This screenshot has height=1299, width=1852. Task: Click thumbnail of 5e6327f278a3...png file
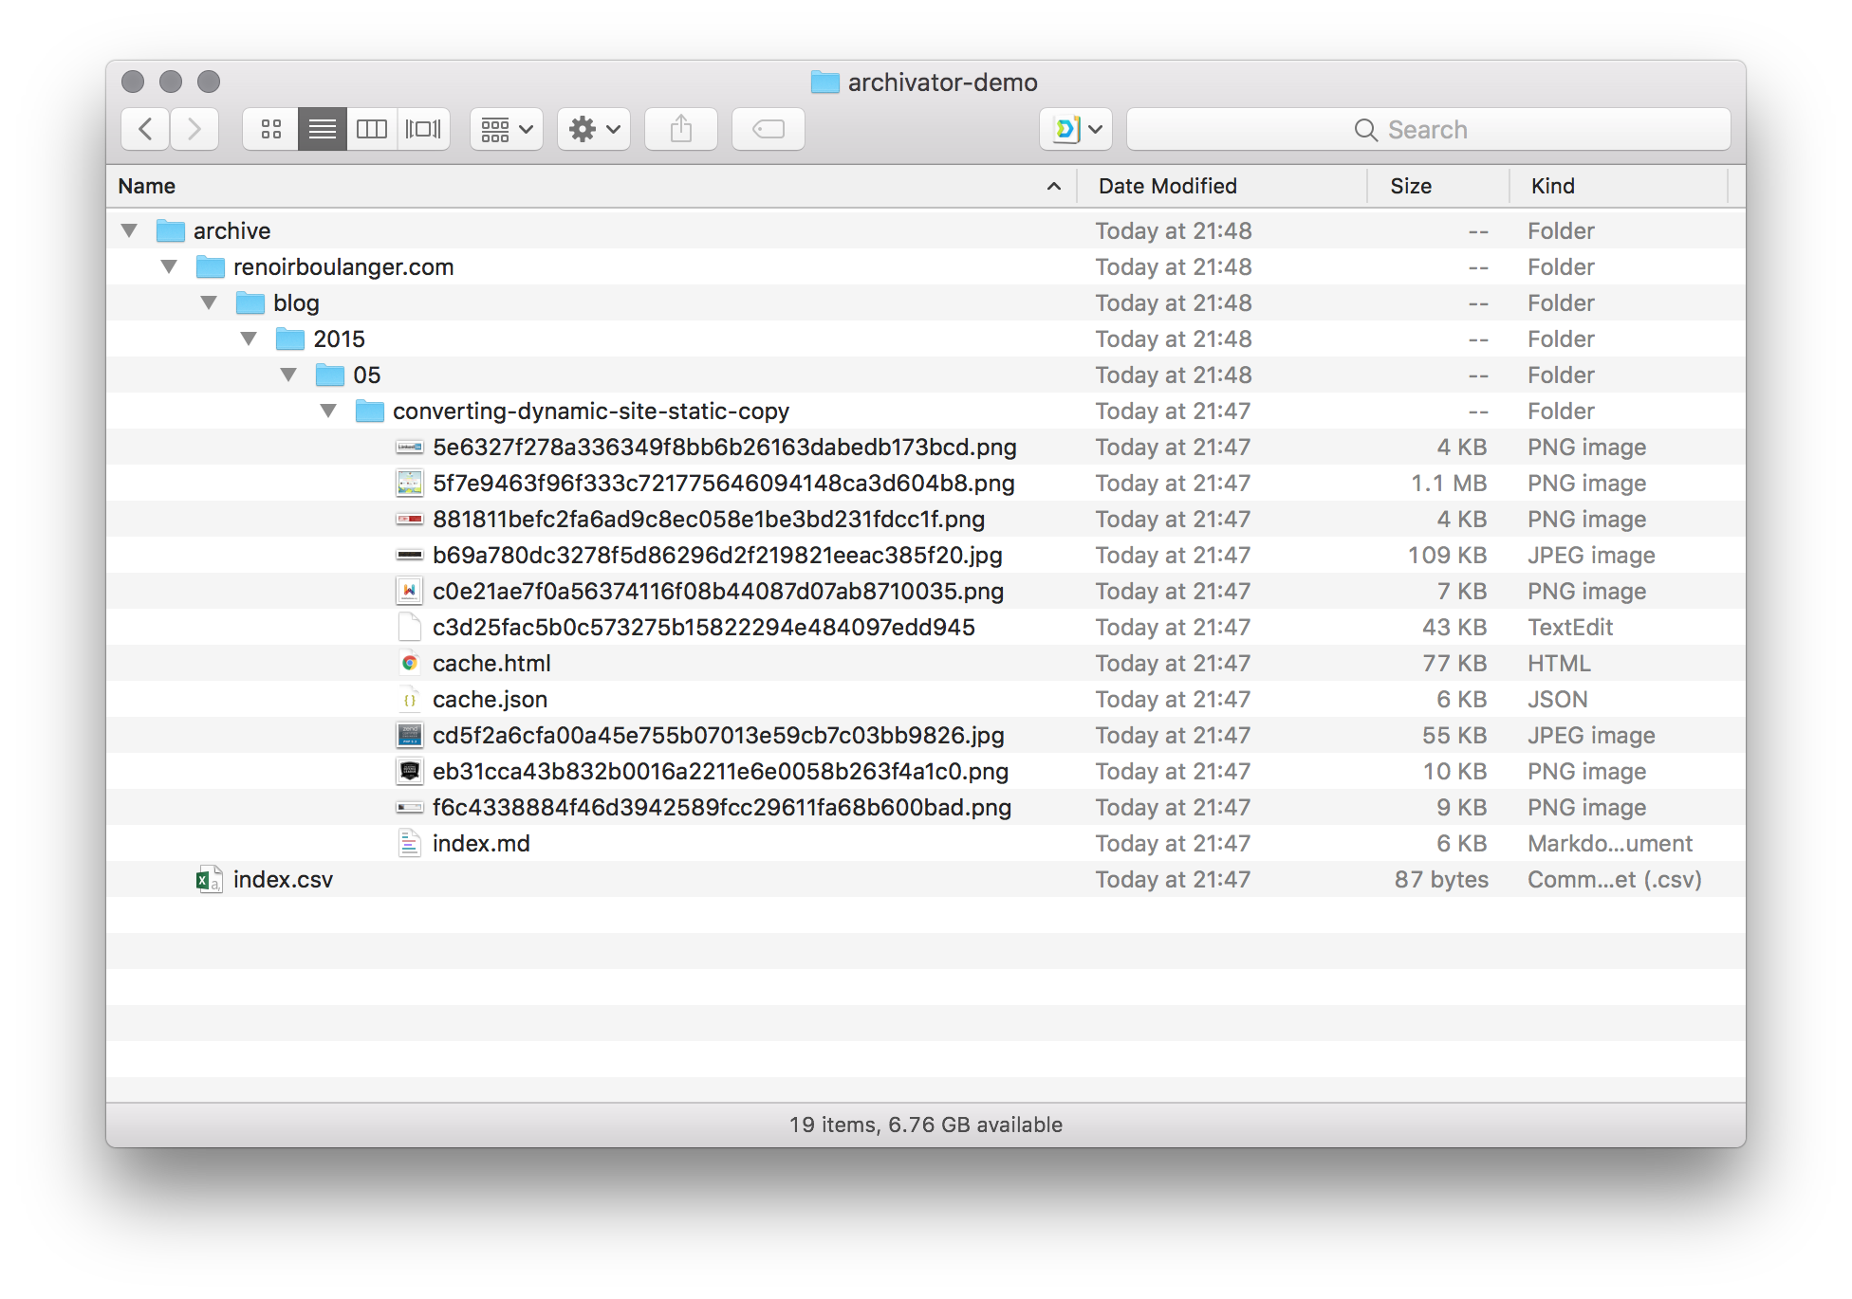[x=410, y=447]
